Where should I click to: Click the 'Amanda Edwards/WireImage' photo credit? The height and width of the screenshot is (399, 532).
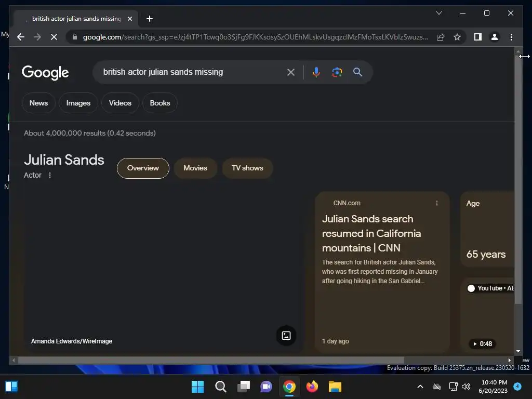coord(72,341)
